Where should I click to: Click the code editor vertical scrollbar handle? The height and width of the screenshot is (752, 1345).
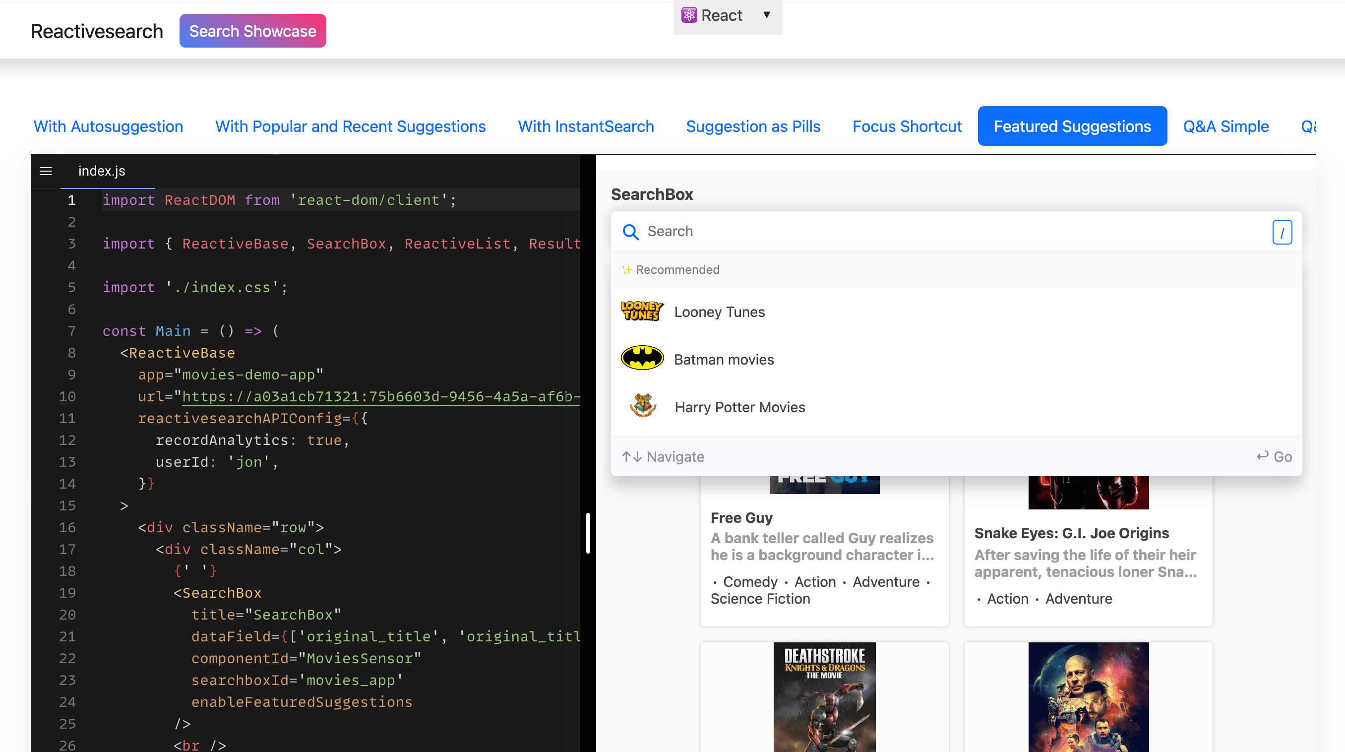click(588, 533)
